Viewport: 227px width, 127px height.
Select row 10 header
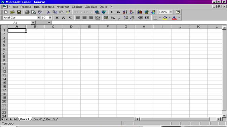coord(4,64)
